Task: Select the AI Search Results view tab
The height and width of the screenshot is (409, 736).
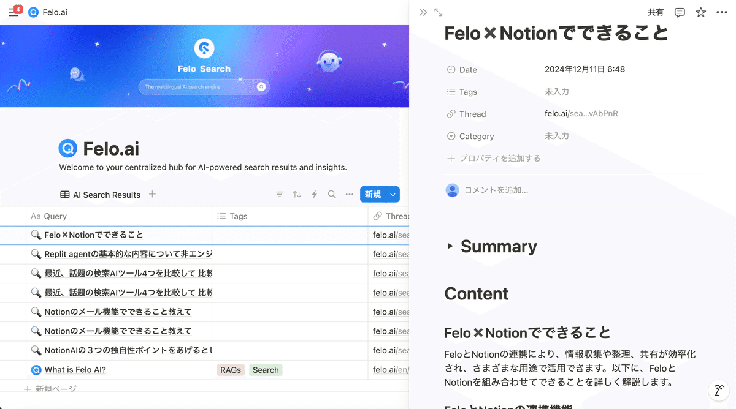Action: pyautogui.click(x=101, y=195)
